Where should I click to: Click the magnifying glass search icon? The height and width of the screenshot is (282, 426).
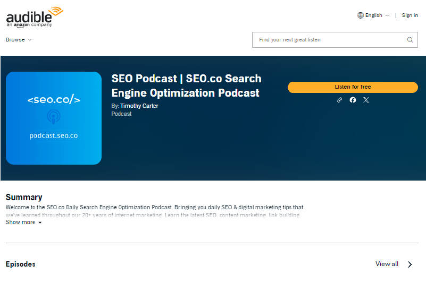tap(410, 40)
